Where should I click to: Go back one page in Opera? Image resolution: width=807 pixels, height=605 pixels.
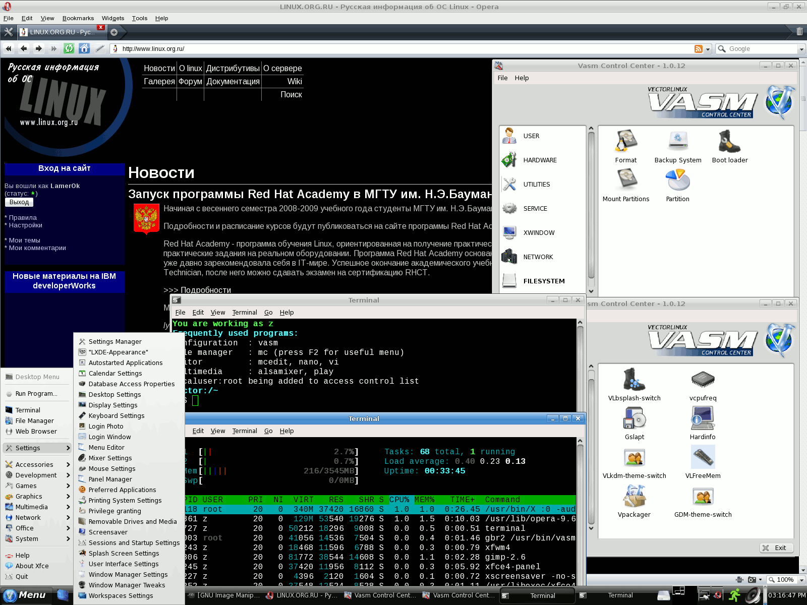[24, 48]
